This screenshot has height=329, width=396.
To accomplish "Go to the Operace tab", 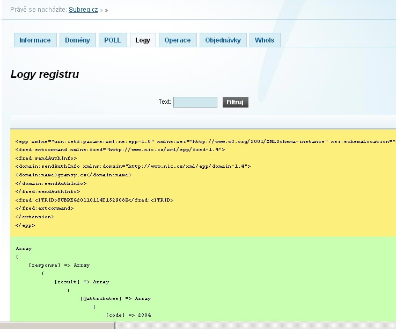I will (x=178, y=40).
